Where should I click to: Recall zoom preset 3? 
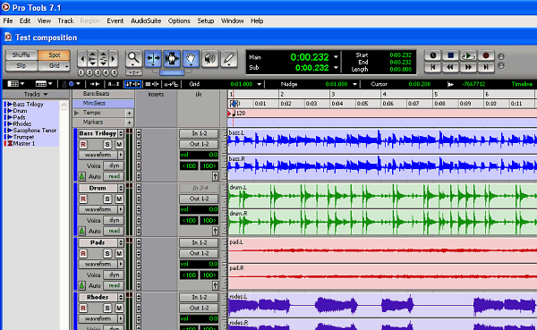pos(98,72)
